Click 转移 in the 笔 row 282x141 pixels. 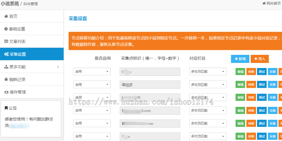251,85
